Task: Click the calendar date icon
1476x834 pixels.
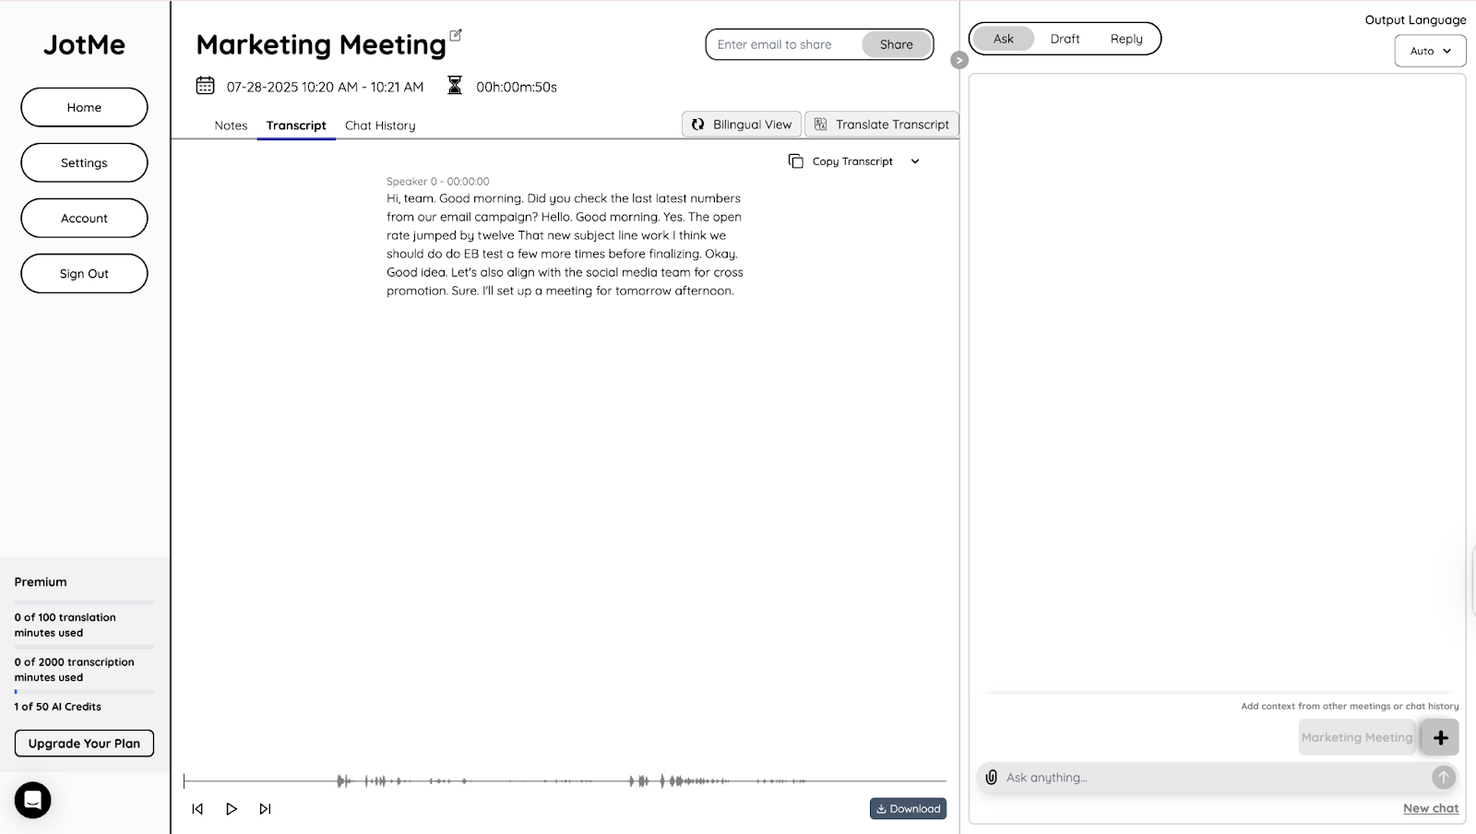Action: (x=205, y=86)
